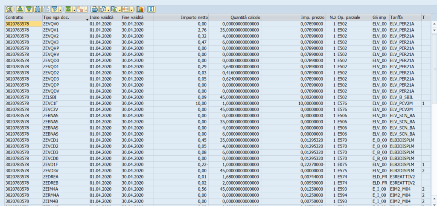Select the Quantità calcolo column header
Image resolution: width=437 pixels, height=206 pixels.
235,17
